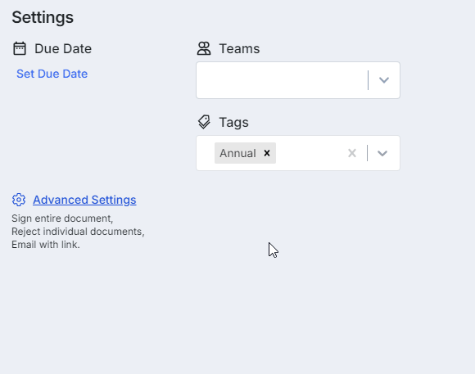Click the Tags label text
Viewport: 475px width, 374px height.
(x=234, y=122)
